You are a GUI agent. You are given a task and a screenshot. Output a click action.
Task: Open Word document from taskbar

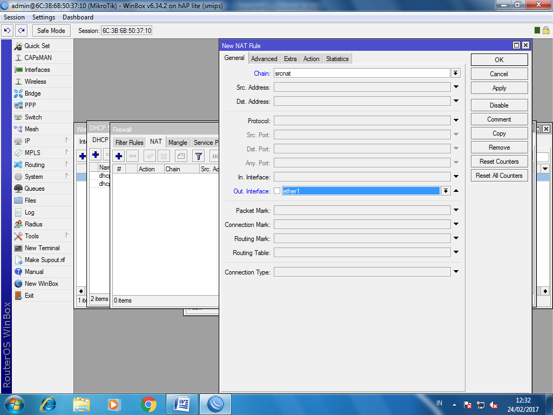coord(181,404)
